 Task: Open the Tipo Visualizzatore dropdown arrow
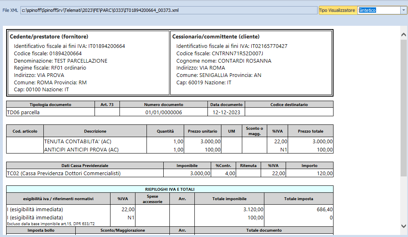pos(403,10)
